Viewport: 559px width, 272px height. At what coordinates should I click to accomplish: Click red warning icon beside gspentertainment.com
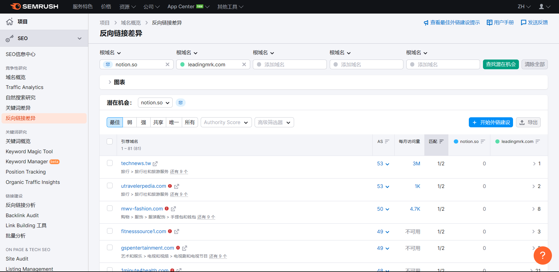[x=178, y=248]
